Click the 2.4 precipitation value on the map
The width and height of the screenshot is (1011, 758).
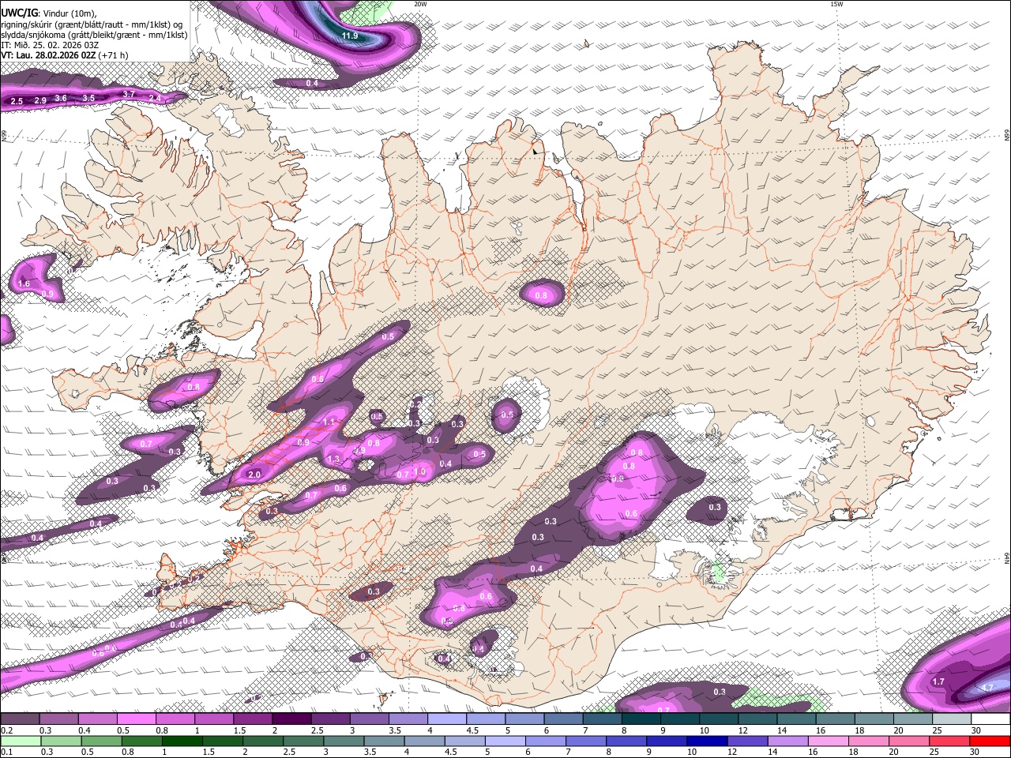click(x=155, y=99)
